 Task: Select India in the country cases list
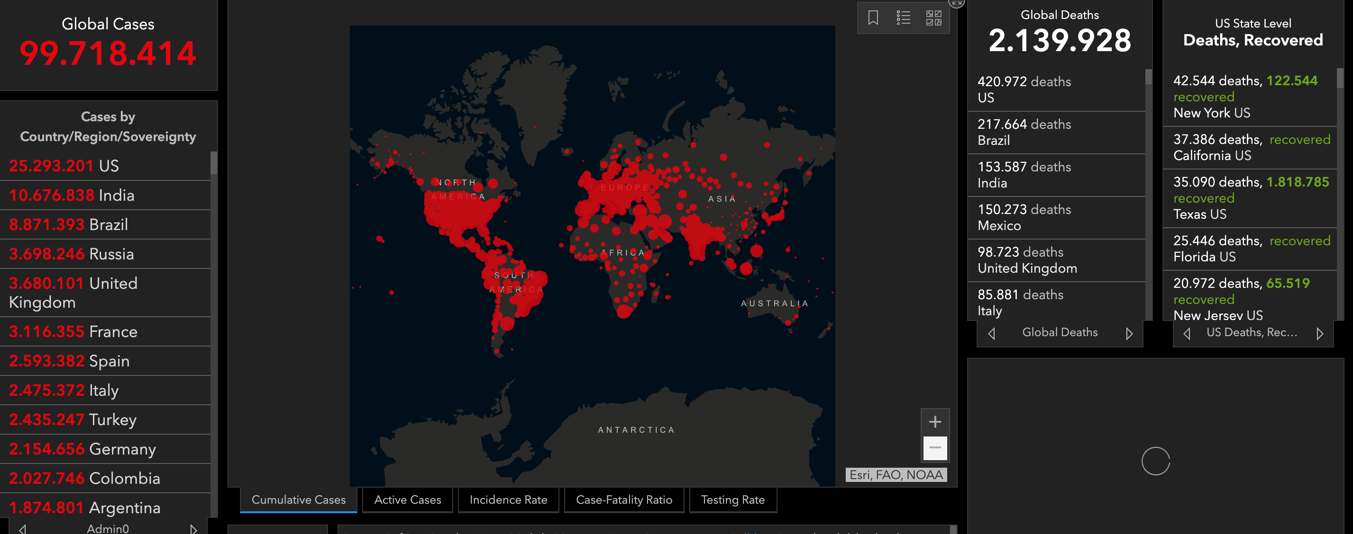(x=105, y=195)
